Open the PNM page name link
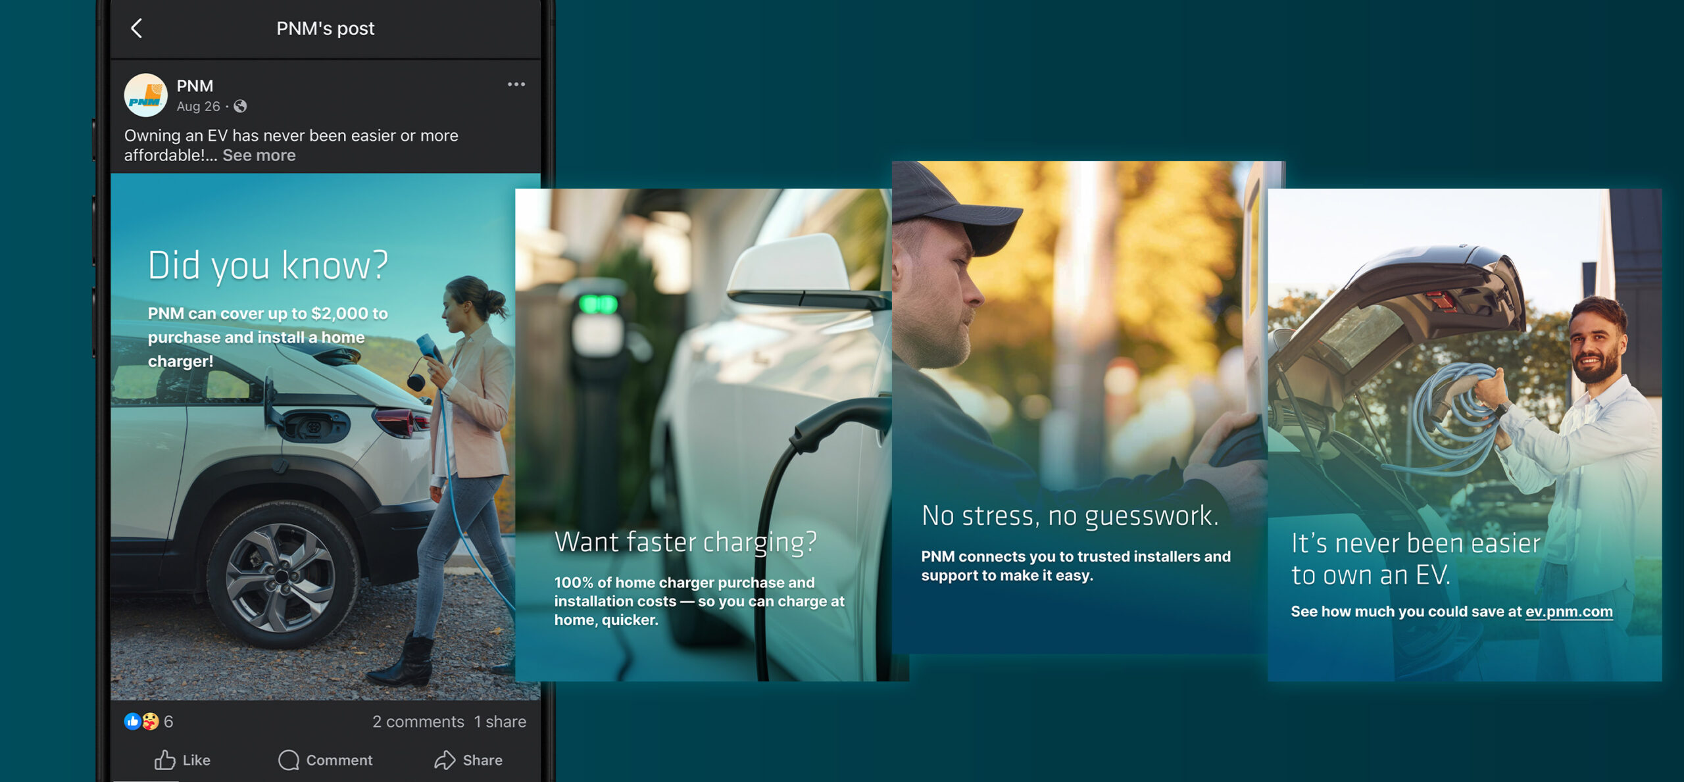Viewport: 1684px width, 782px height. [195, 86]
